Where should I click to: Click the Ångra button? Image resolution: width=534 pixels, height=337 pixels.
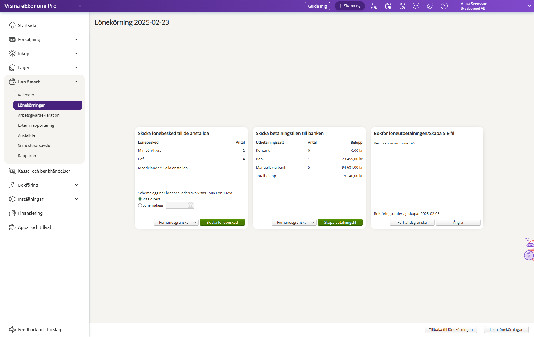[x=458, y=222]
